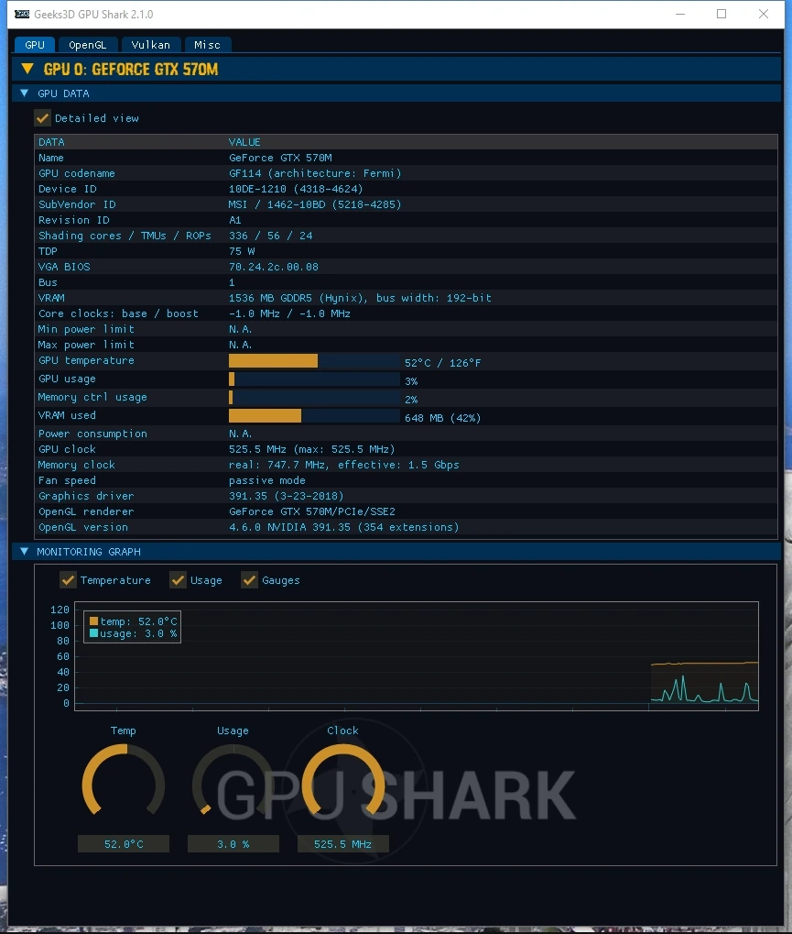Uncheck the Detailed view checkbox
Image resolution: width=792 pixels, height=934 pixels.
42,118
